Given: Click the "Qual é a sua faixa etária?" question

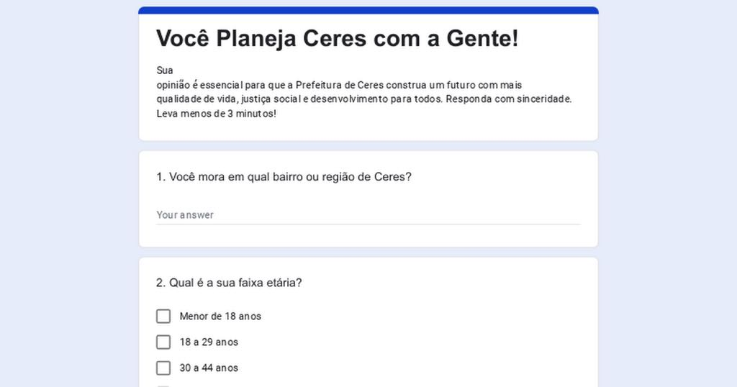Looking at the screenshot, I should coord(229,283).
